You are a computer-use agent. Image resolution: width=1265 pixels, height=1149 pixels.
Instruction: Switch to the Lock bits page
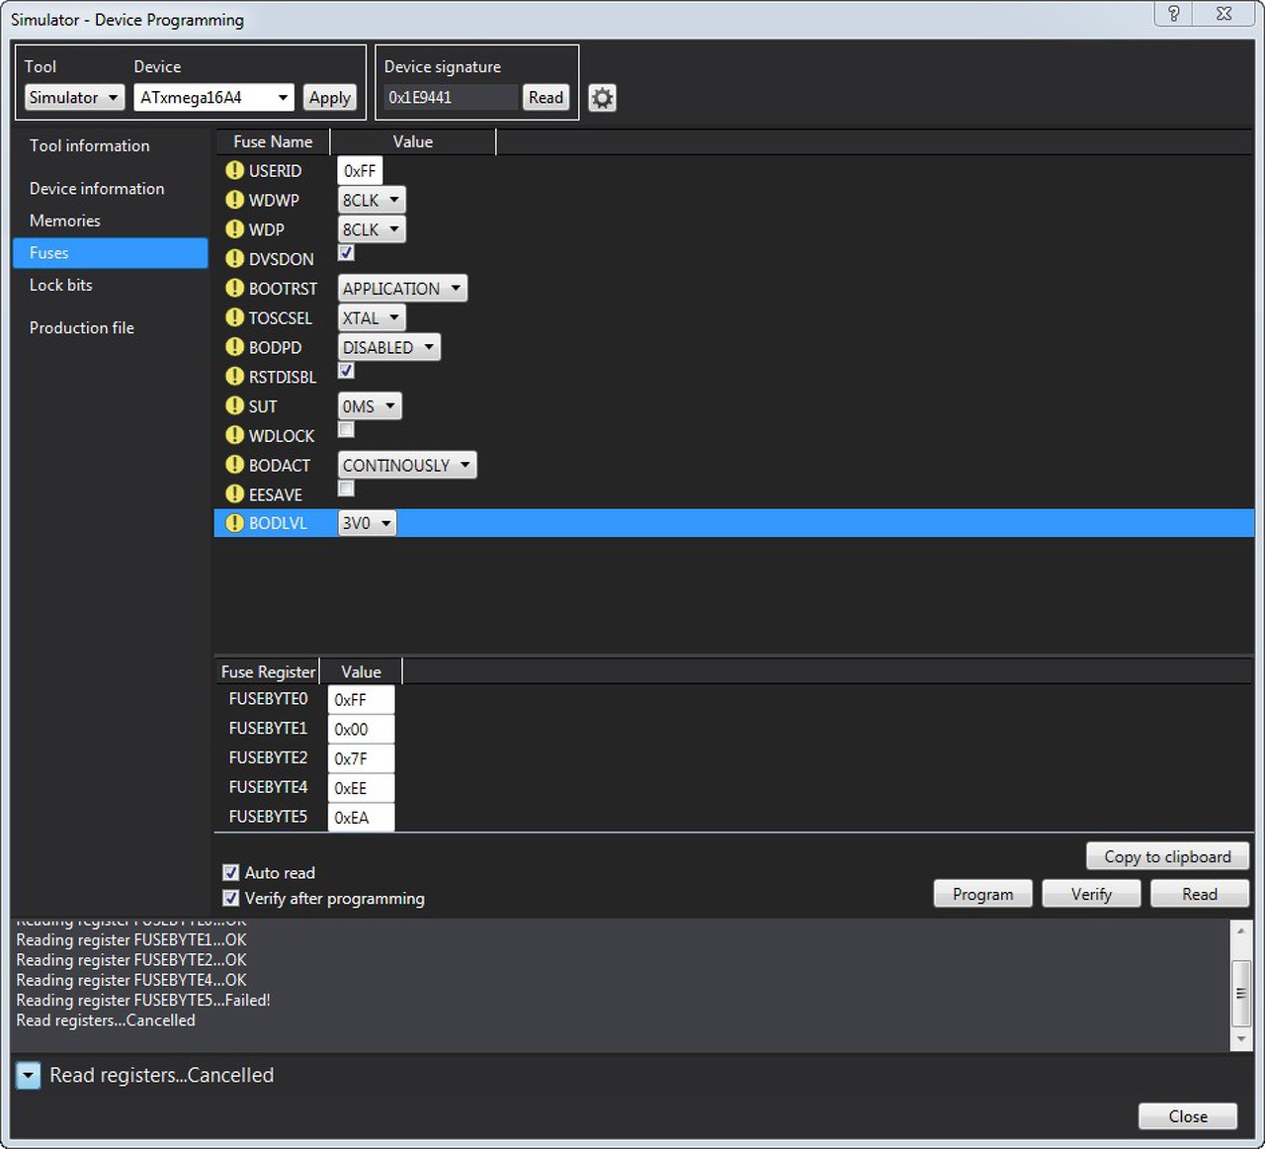click(61, 285)
